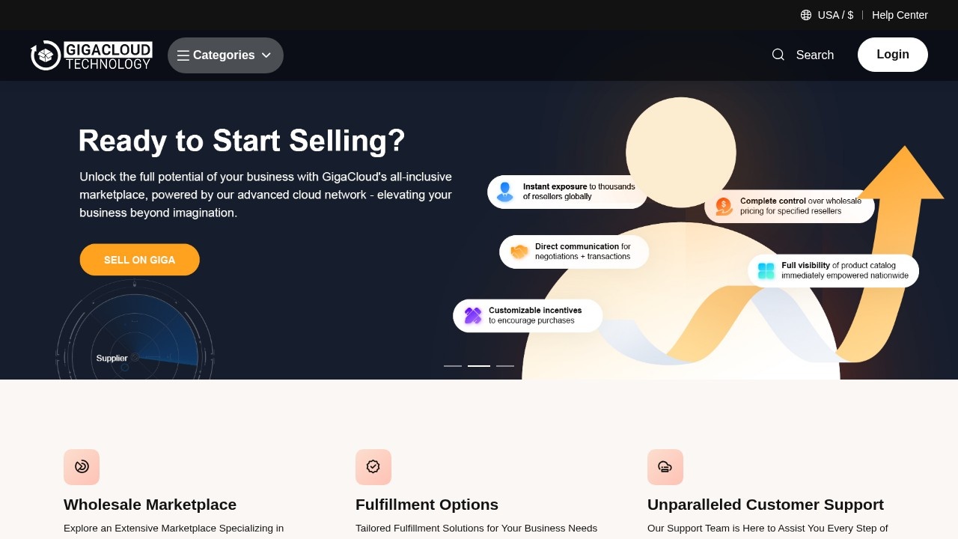The height and width of the screenshot is (539, 958).
Task: Open the Help Center link
Action: [x=900, y=15]
